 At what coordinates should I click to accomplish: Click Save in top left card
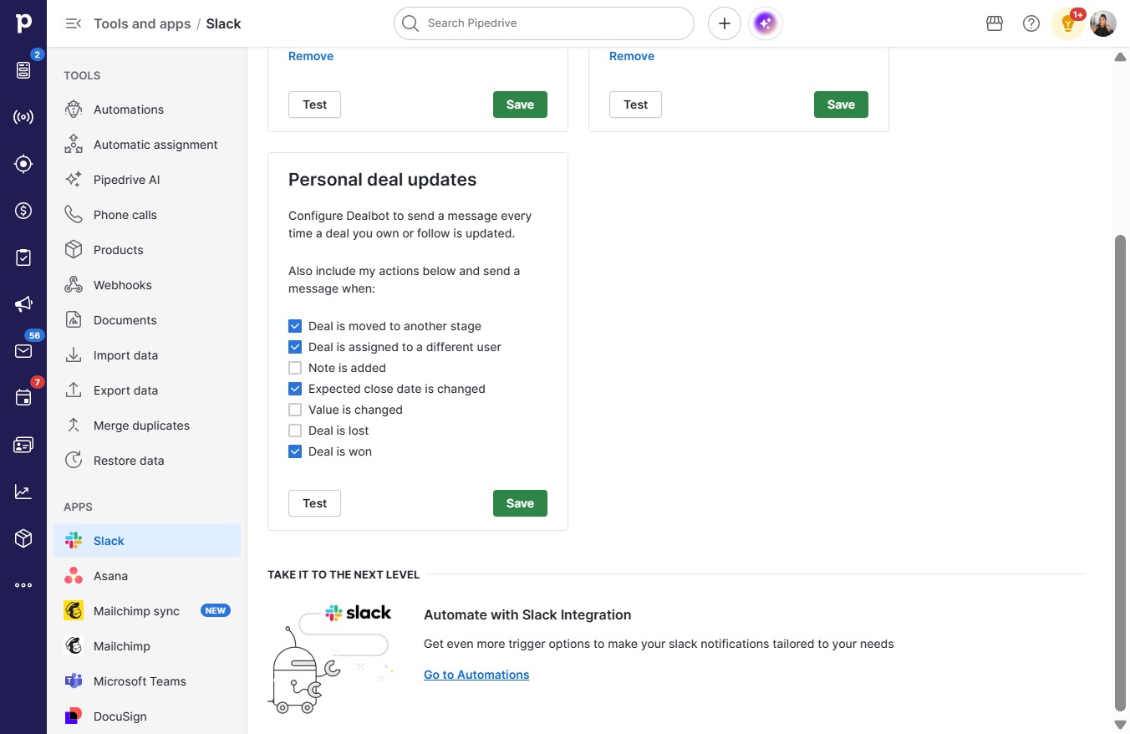click(520, 104)
